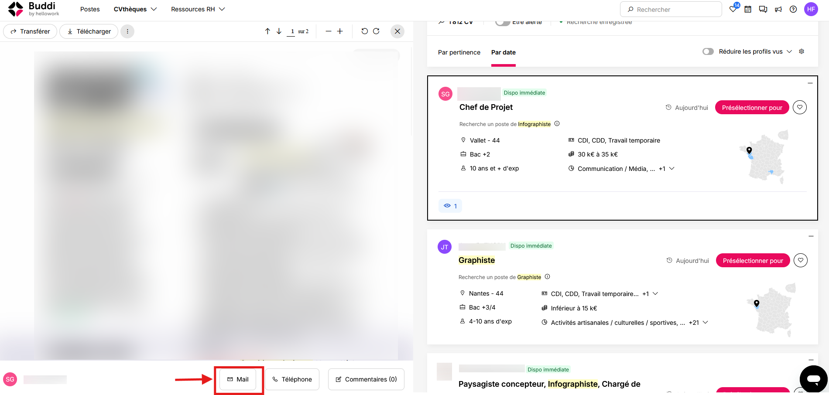
Task: Go to the next CV page with the down arrow
Action: coord(279,31)
